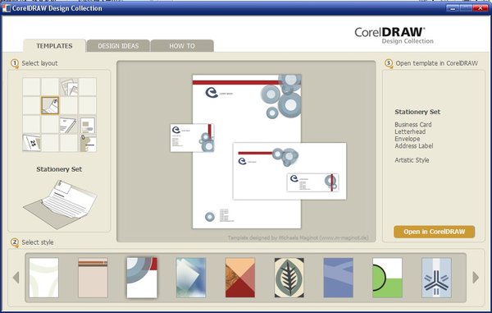Click 'Stationery Set' label under layout grid

click(59, 169)
